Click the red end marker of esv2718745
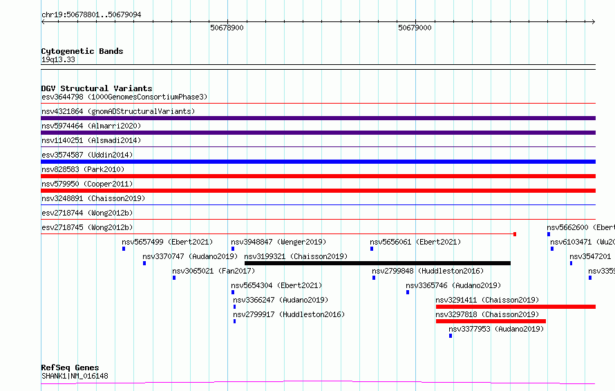Viewport: 615px width, 391px height. point(515,234)
